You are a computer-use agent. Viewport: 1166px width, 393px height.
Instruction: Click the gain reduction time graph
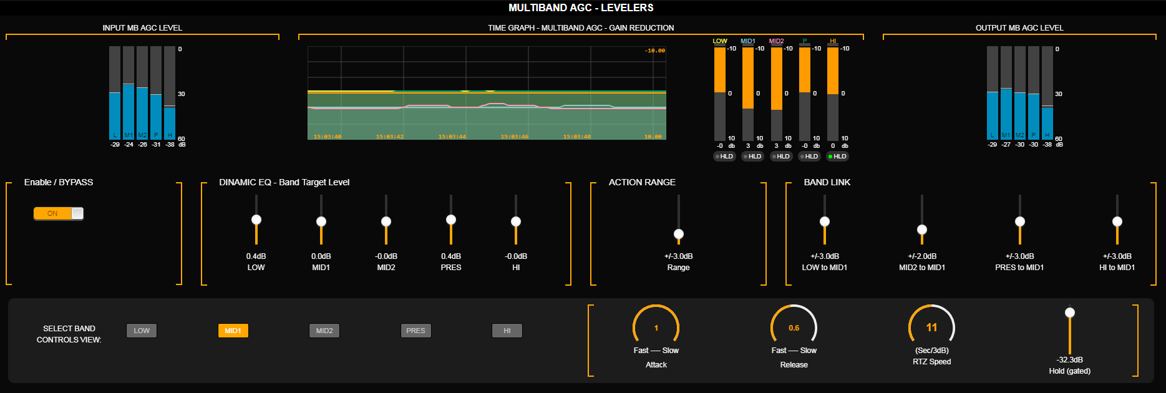pyautogui.click(x=487, y=93)
